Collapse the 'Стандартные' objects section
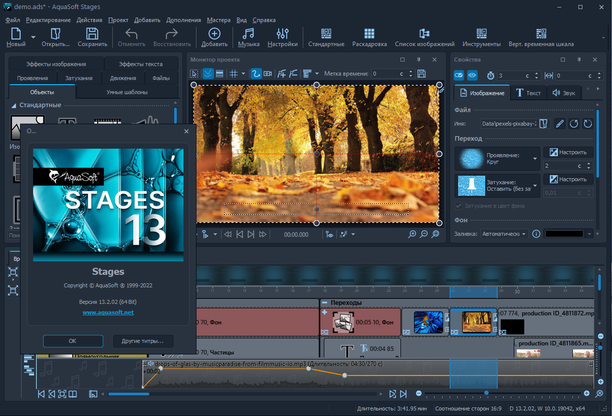The width and height of the screenshot is (612, 416). pyautogui.click(x=14, y=105)
